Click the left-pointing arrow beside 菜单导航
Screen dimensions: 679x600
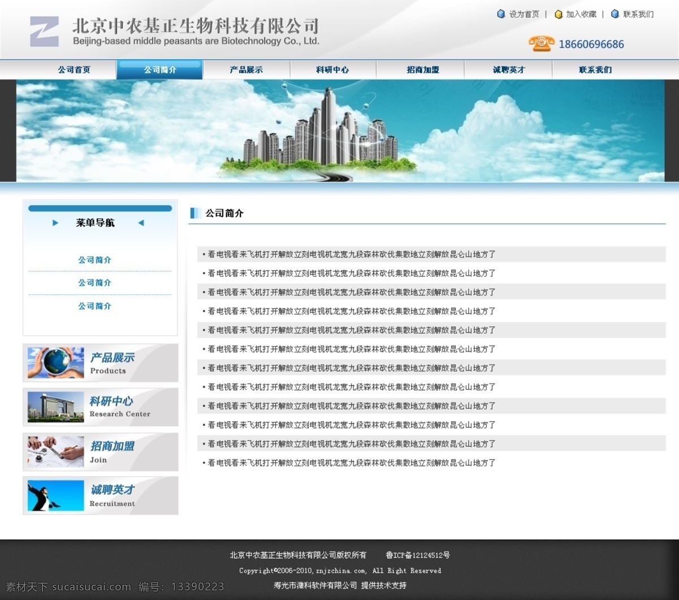141,223
